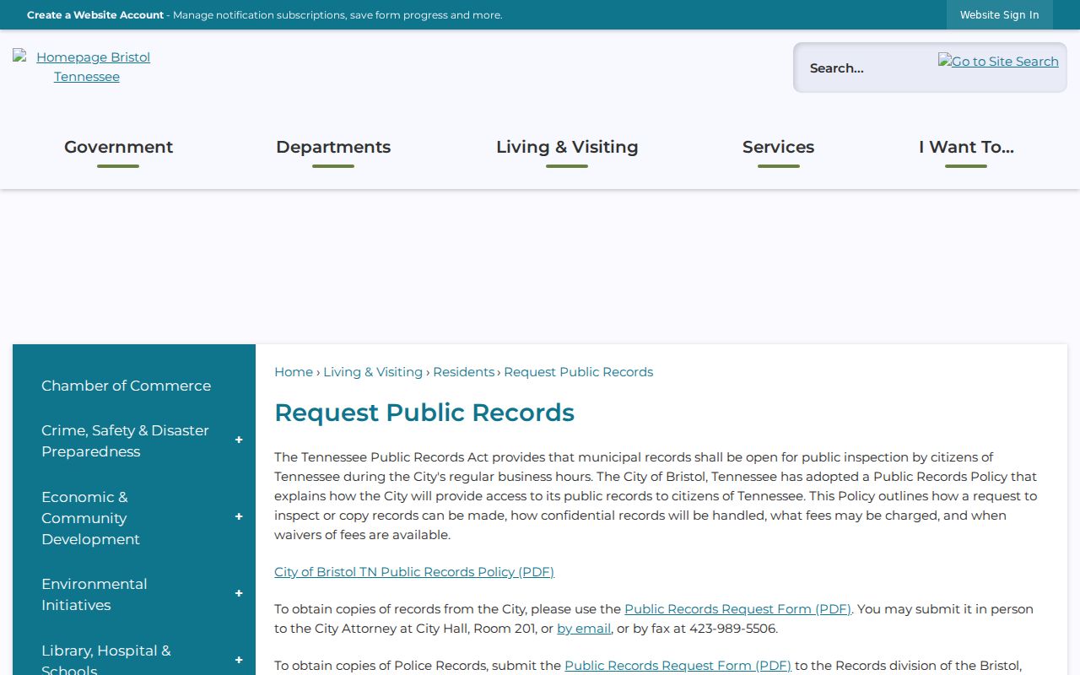1080x675 pixels.
Task: Expand Crime, Safety & Disaster Preparedness submenu
Action: pos(239,440)
